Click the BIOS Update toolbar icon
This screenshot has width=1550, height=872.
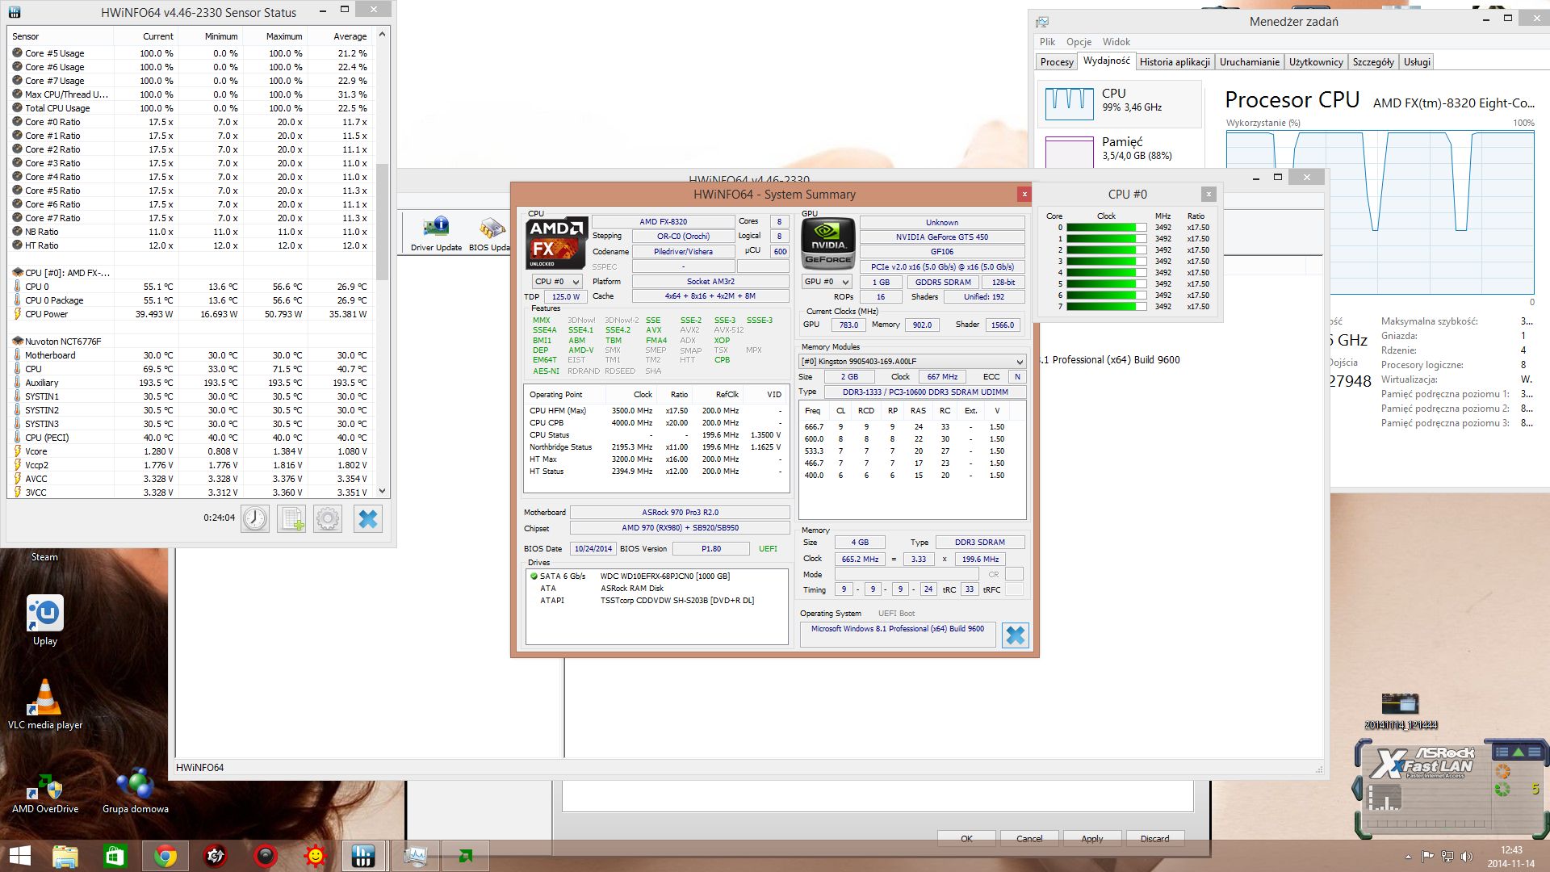(x=490, y=233)
